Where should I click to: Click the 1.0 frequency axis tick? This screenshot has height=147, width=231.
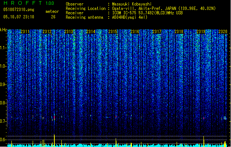(x=3, y=66)
